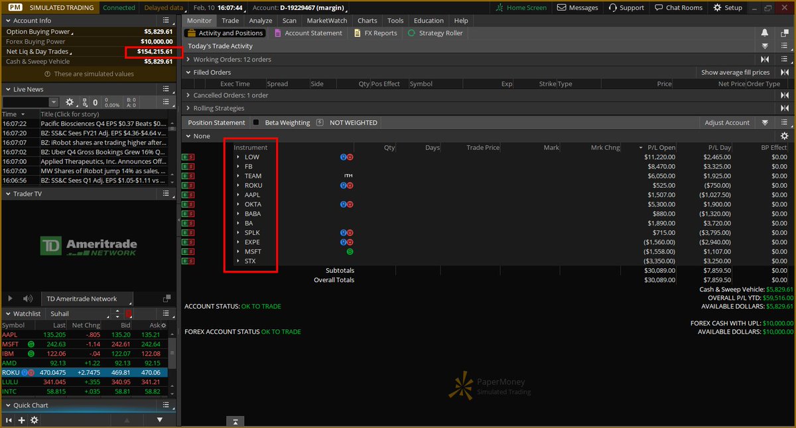Open Working Orders section menu
796x428 pixels.
(785, 60)
